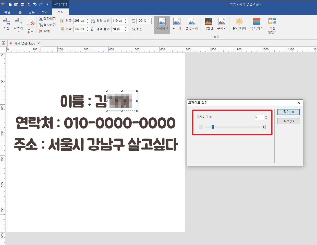The image size is (317, 245).
Task: Open the quick access toolbar dropdown
Action: click(47, 4)
